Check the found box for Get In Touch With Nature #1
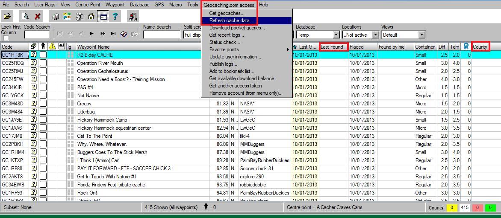The image size is (501, 218). (x=43, y=176)
